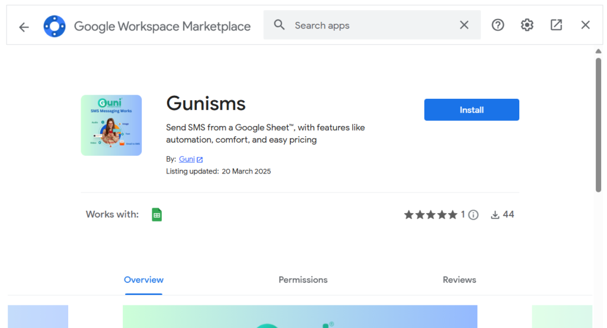Open the Guni developer link
The width and height of the screenshot is (607, 328).
[x=187, y=159]
